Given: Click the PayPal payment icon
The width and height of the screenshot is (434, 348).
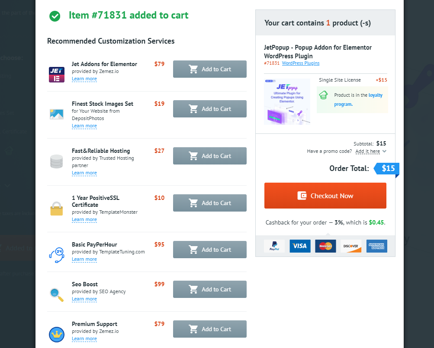Looking at the screenshot, I should [x=274, y=246].
